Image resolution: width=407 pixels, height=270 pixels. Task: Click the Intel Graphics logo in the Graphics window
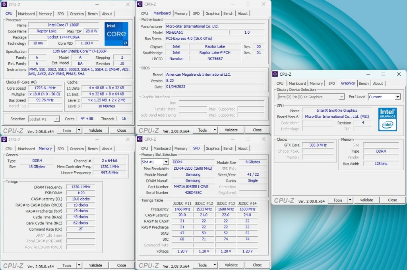tap(388, 119)
